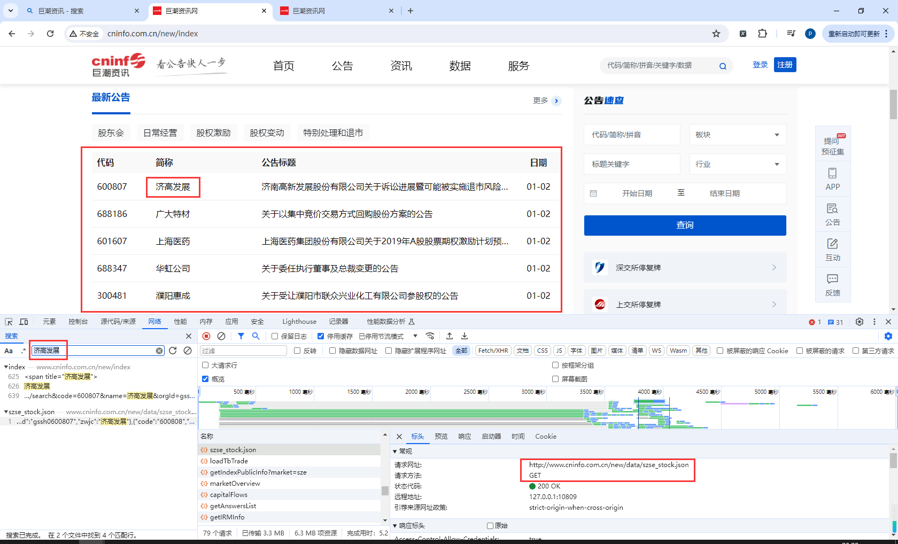The width and height of the screenshot is (898, 544).
Task: Enable 屏幕截图 checkbox
Action: [555, 379]
